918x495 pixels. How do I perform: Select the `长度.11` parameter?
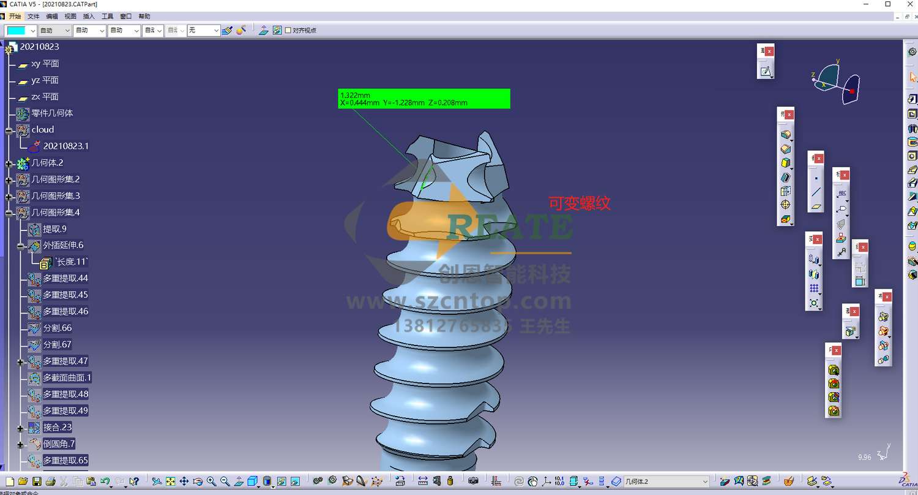pos(72,262)
